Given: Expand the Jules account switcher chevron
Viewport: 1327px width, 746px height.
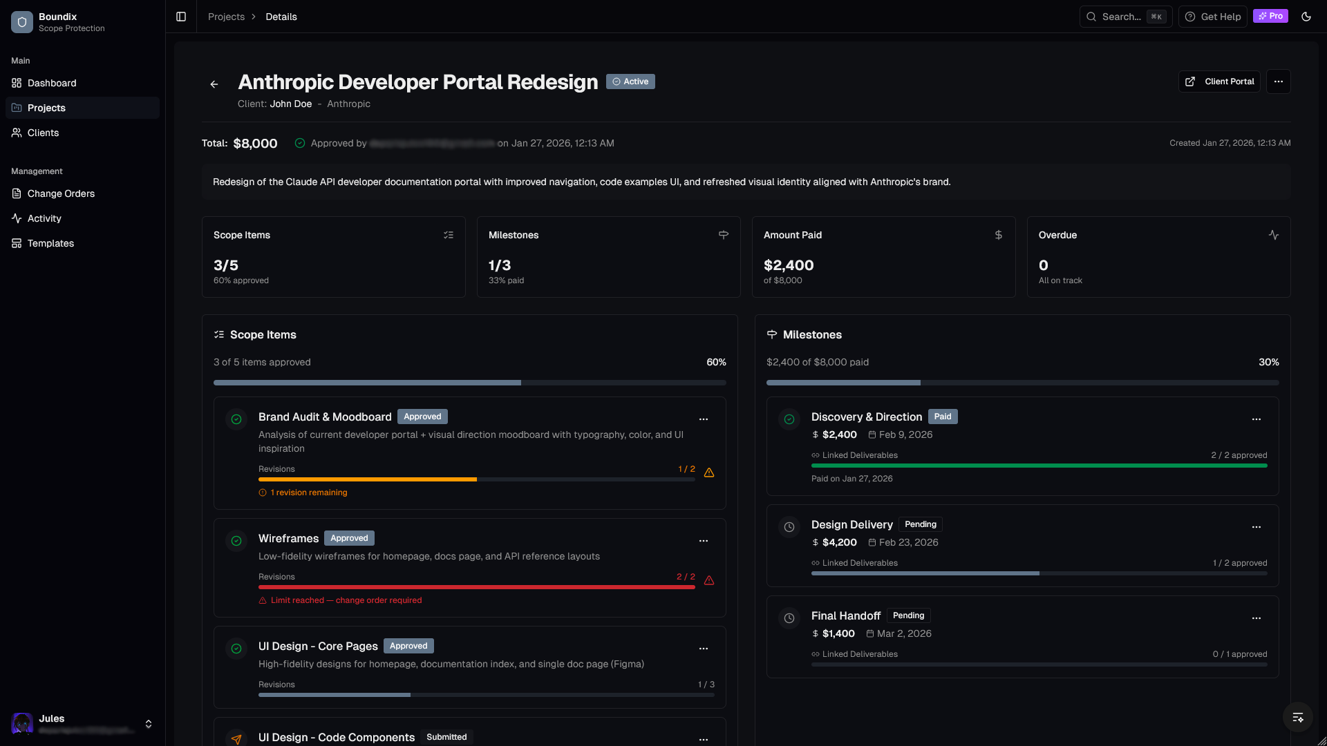Looking at the screenshot, I should (149, 724).
